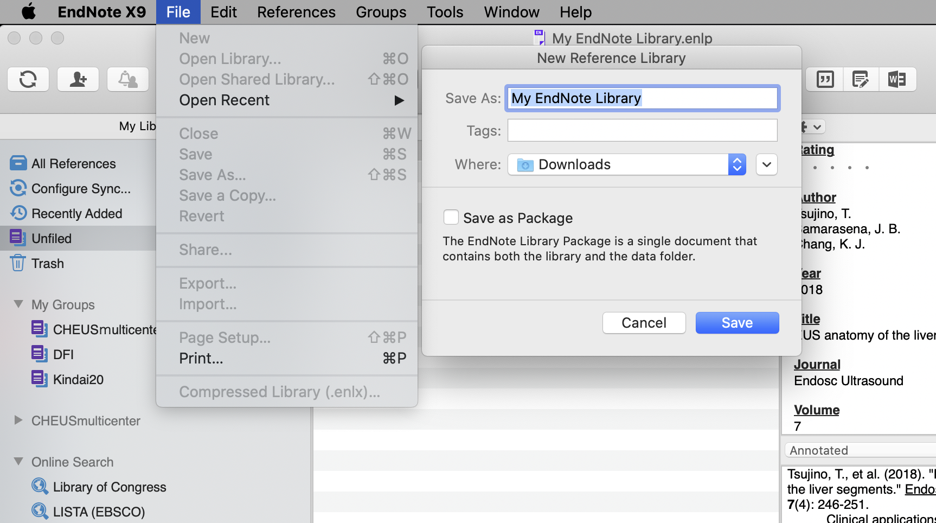Viewport: 936px width, 523px height.
Task: Open the Apple menu
Action: [x=28, y=11]
